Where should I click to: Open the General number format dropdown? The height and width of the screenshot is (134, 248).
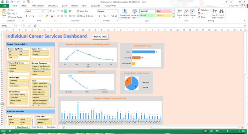[117, 11]
